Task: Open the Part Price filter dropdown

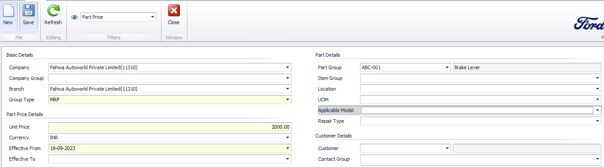Action: pos(153,17)
